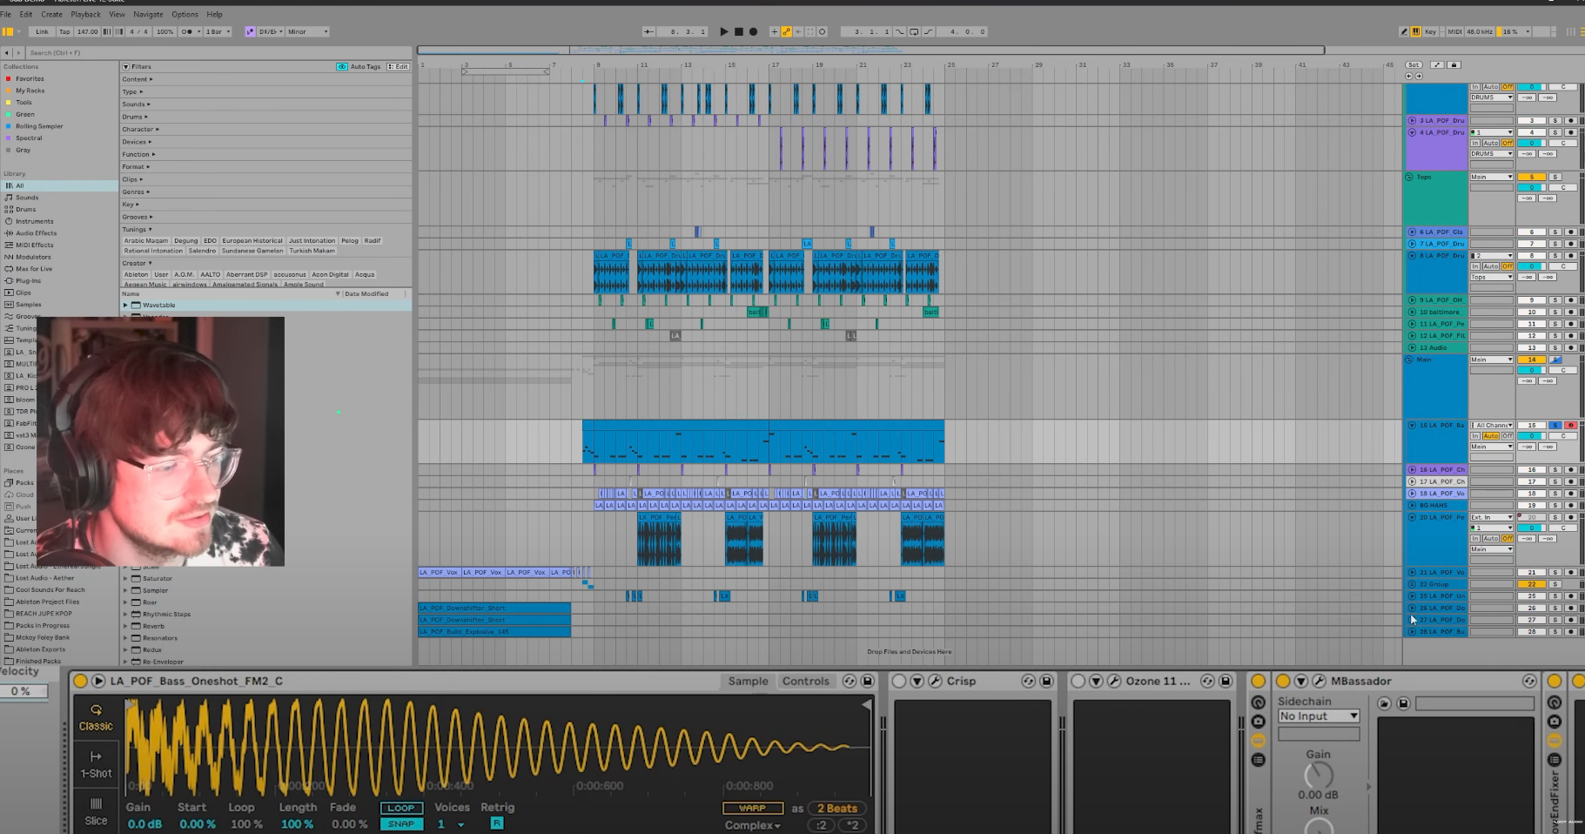The width and height of the screenshot is (1585, 834).
Task: Toggle record arm on track 15
Action: tap(1570, 425)
